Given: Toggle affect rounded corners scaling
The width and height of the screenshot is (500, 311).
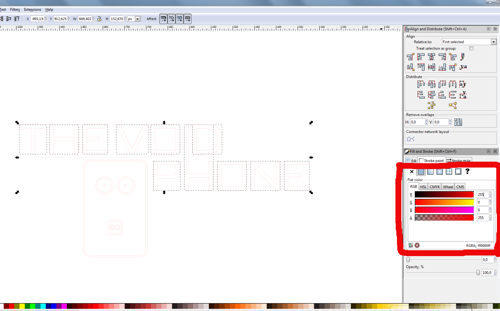Looking at the screenshot, I should [x=171, y=19].
